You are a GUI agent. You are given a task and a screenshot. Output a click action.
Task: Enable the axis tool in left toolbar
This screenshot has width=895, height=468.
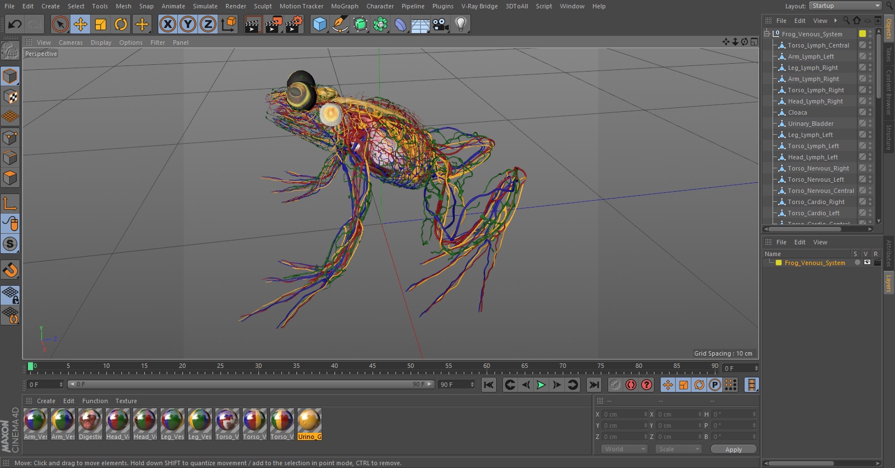10,204
